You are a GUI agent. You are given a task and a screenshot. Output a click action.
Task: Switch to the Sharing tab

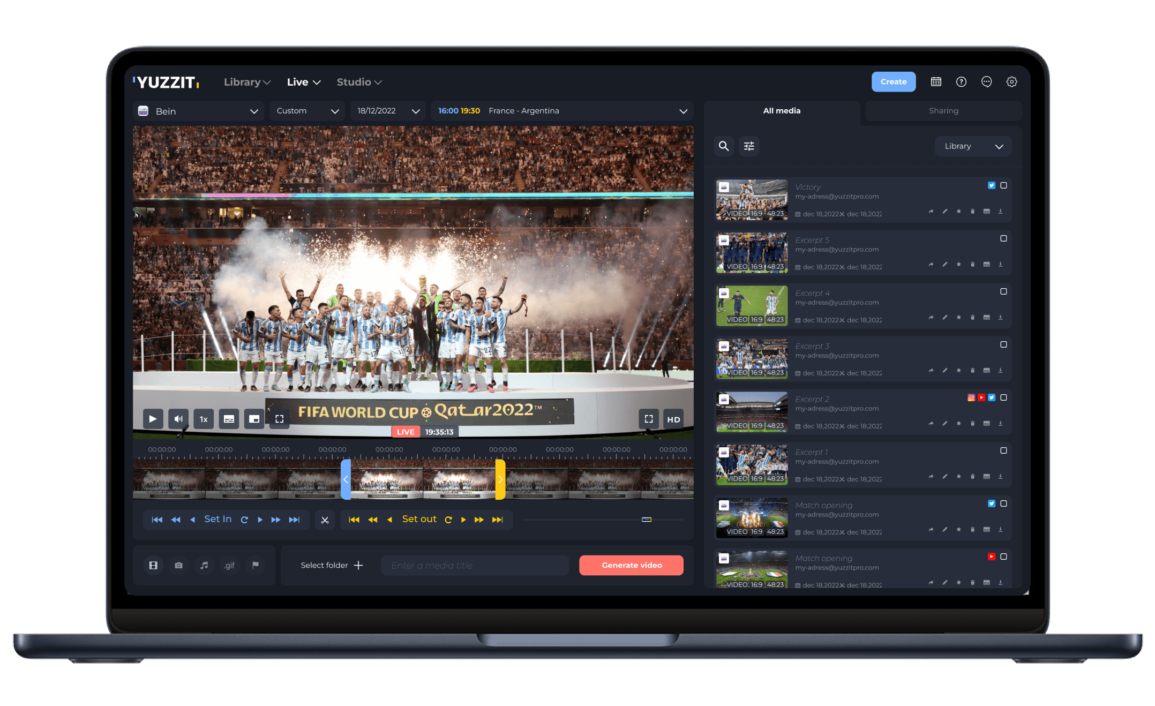943,111
